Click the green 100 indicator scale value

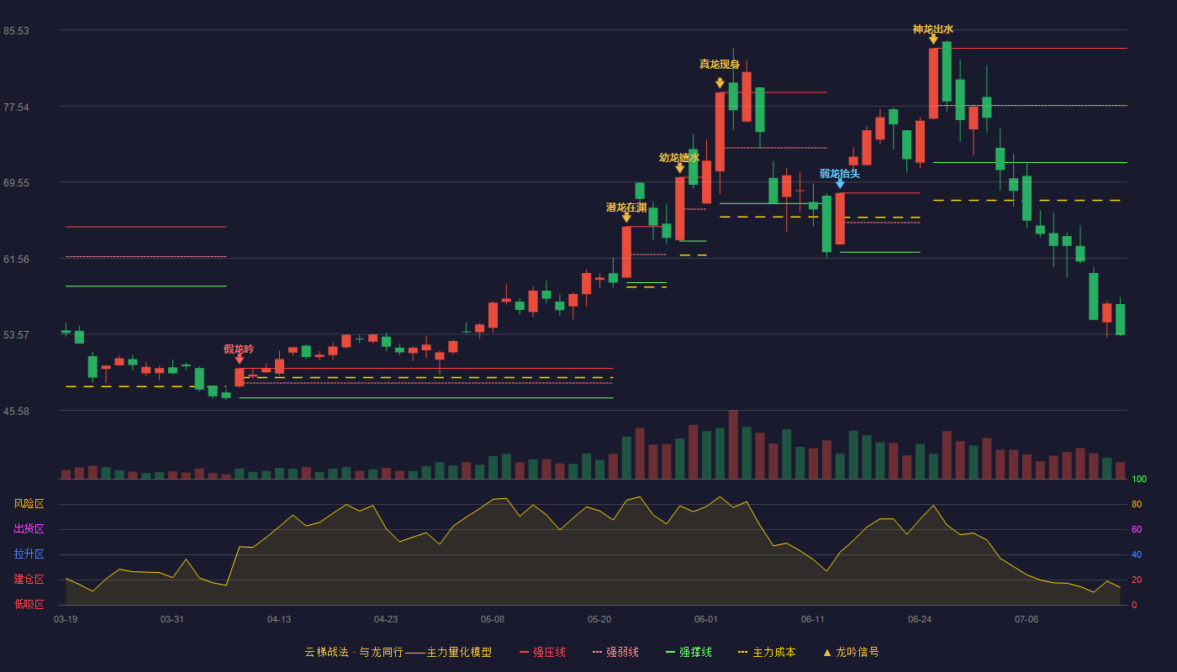pos(1139,480)
